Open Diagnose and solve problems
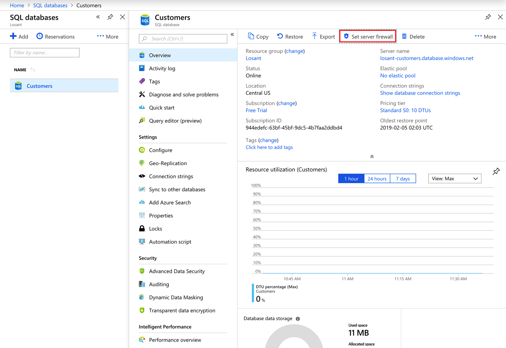 183,94
